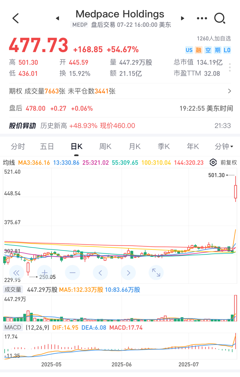The height and width of the screenshot is (377, 240).
Task: Tap the current price 477.73
Action: pos(38,46)
